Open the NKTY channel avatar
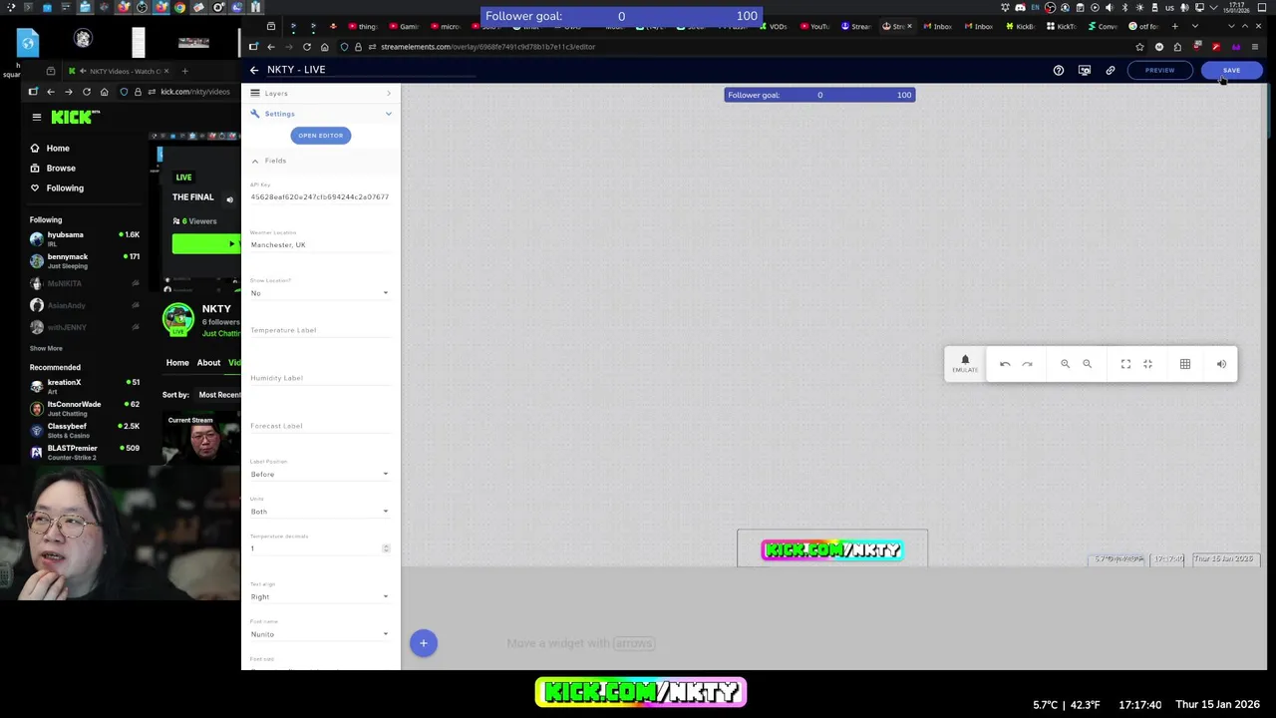This screenshot has width=1276, height=718. pos(178,318)
